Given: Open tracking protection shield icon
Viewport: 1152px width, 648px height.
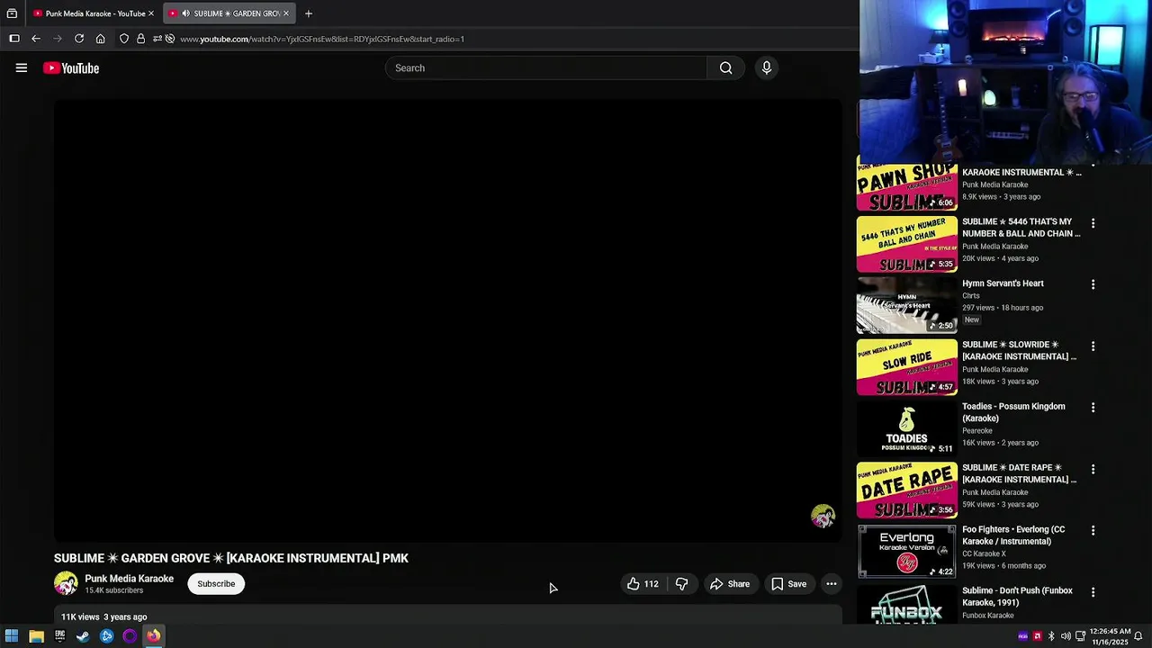Looking at the screenshot, I should coord(124,39).
